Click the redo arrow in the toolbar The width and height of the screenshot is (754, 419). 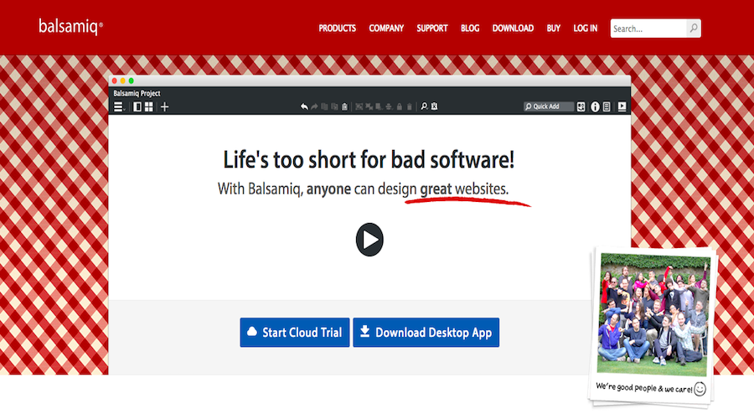pos(314,106)
